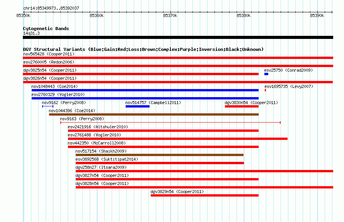Click the 85360k ruler tick label
344x222 pixels.
(97, 15)
